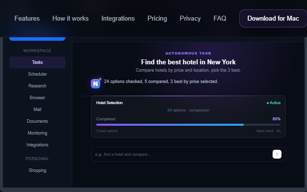
Task: Click the Download for Mac button
Action: (x=273, y=18)
